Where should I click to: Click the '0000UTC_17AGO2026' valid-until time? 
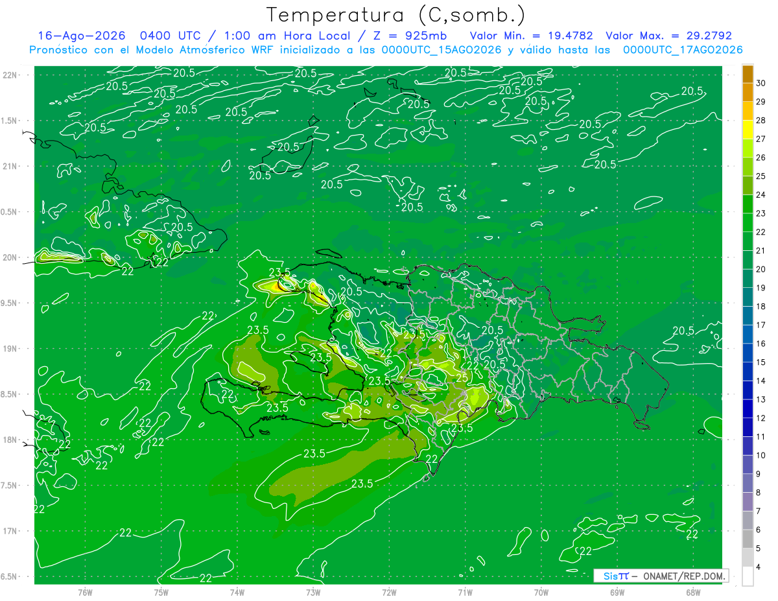[x=683, y=50]
